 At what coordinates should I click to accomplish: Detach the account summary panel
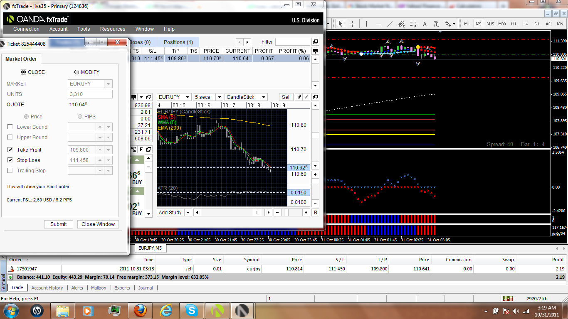click(148, 97)
